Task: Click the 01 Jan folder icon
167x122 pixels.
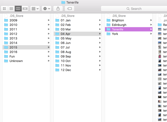Action: tap(57, 20)
